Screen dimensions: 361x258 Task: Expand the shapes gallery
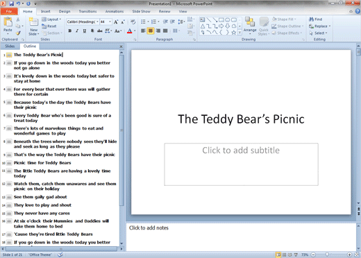coord(240,33)
